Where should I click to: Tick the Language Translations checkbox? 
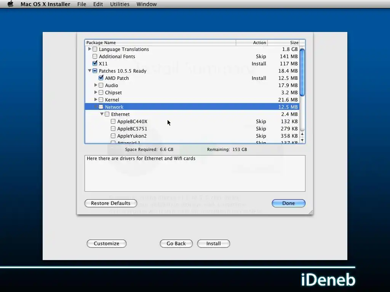95,49
